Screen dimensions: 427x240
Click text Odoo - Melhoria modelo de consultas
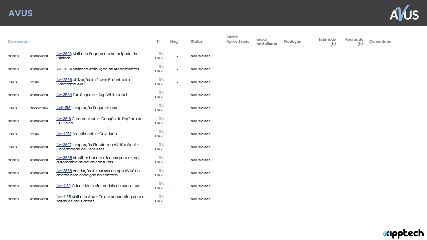click(105, 186)
